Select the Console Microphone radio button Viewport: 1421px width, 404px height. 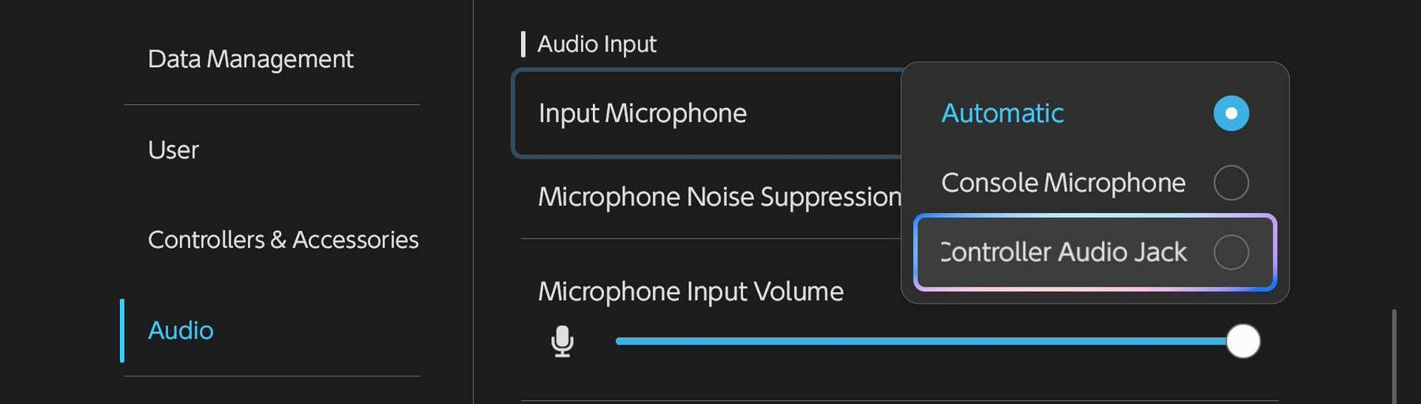coord(1231,182)
